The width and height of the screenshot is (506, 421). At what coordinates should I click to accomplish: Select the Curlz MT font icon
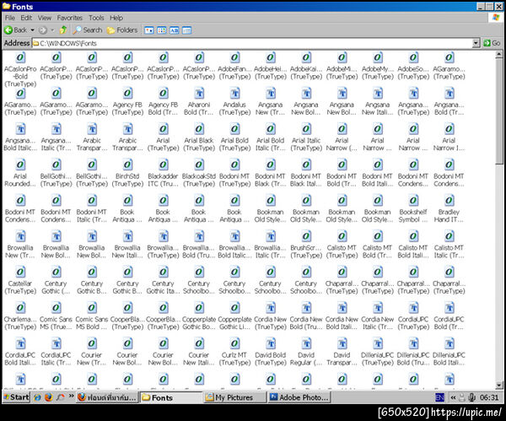[x=234, y=344]
